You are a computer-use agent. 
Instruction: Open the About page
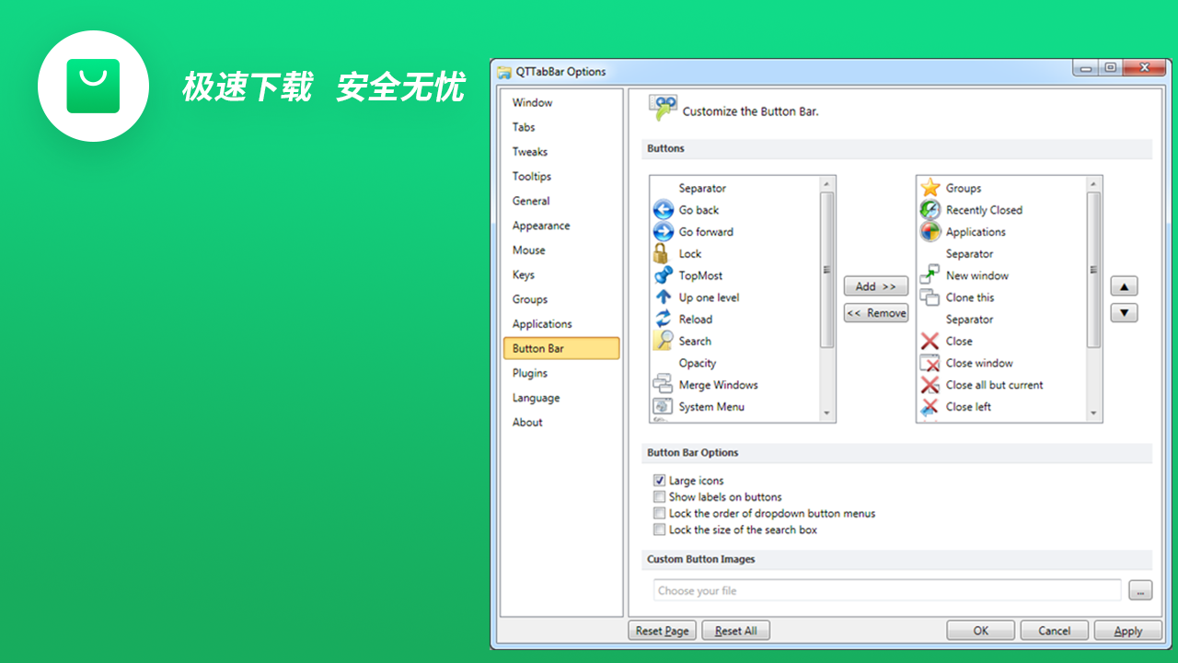coord(561,422)
